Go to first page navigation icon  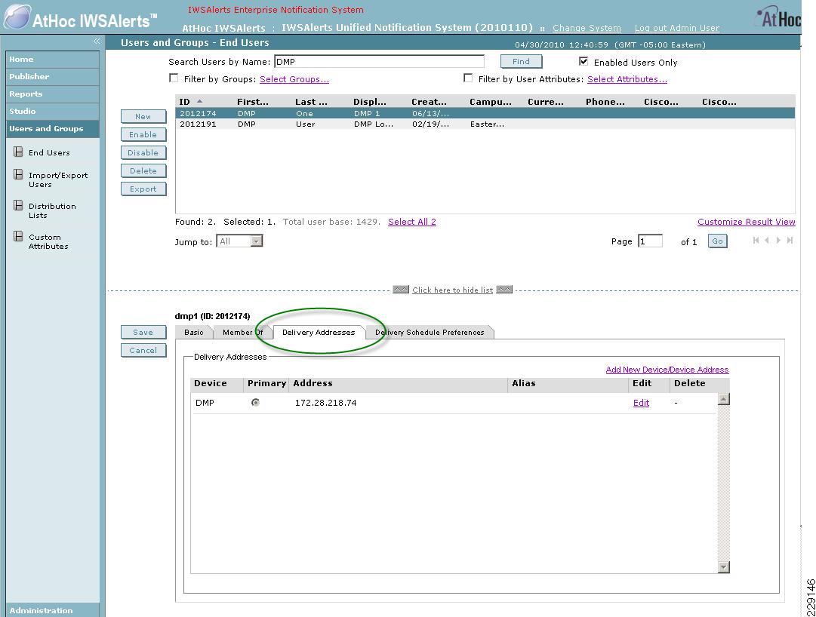pyautogui.click(x=756, y=240)
